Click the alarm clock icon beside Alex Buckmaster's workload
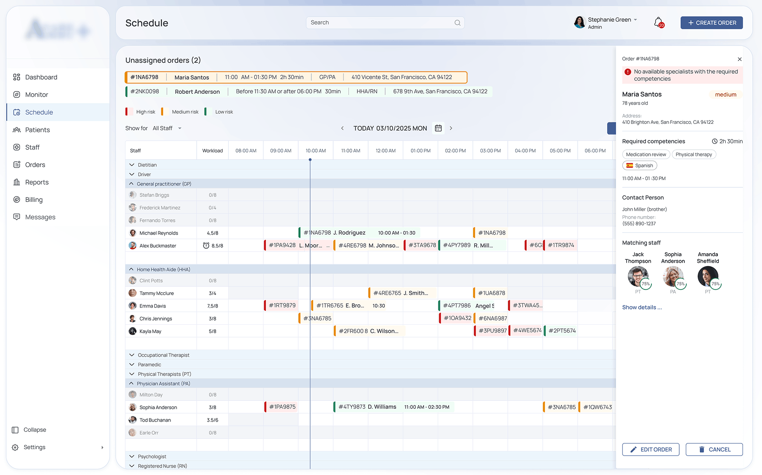The width and height of the screenshot is (762, 475). point(206,245)
